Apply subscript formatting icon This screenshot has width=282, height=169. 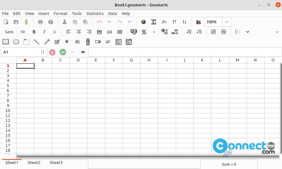(x=224, y=32)
